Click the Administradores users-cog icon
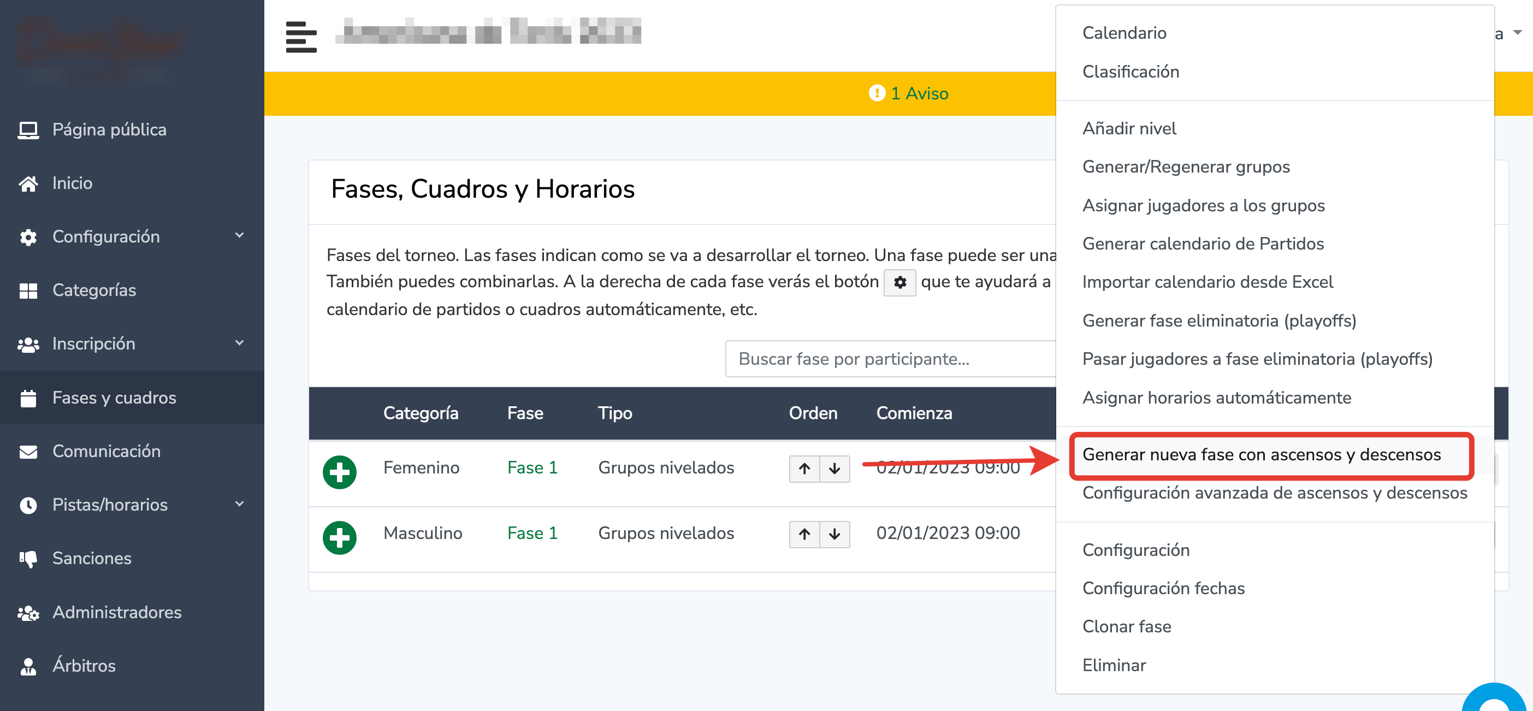Screen dimensions: 1533x711 click(28, 612)
